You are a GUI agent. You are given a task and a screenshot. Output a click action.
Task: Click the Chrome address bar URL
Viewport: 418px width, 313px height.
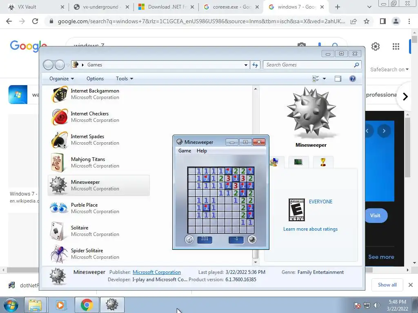(201, 21)
